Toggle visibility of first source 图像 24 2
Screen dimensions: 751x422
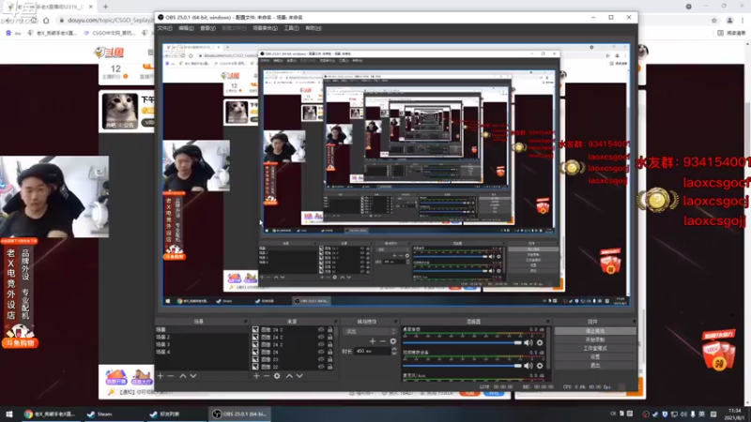321,330
